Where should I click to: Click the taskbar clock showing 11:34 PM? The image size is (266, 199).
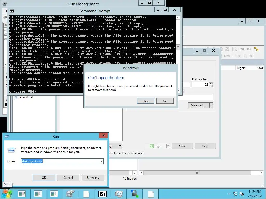point(255,194)
